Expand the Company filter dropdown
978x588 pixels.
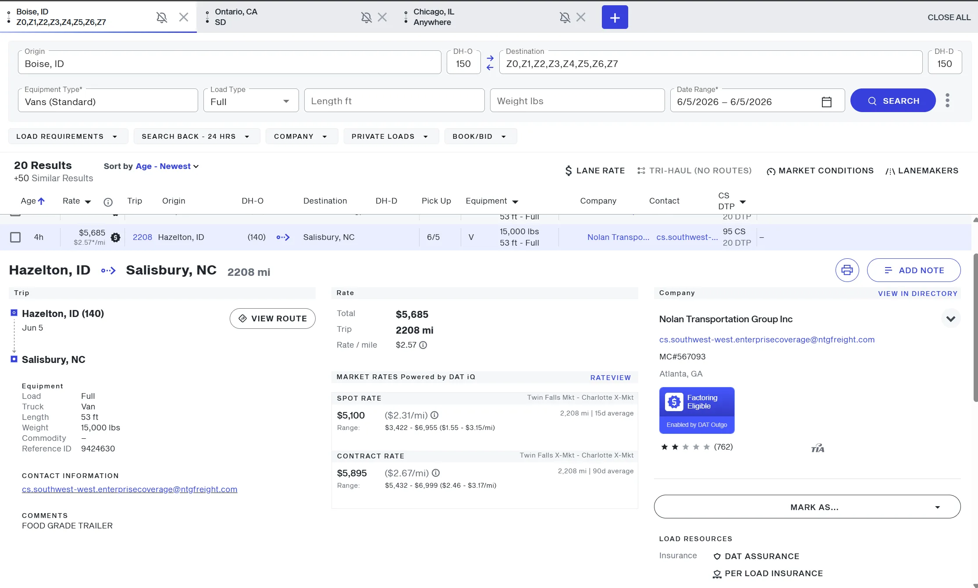click(302, 136)
